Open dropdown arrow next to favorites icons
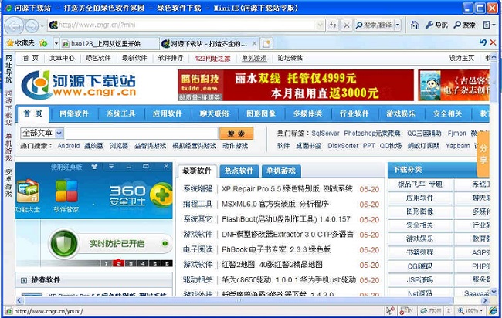This screenshot has height=318, width=502. coord(56,43)
